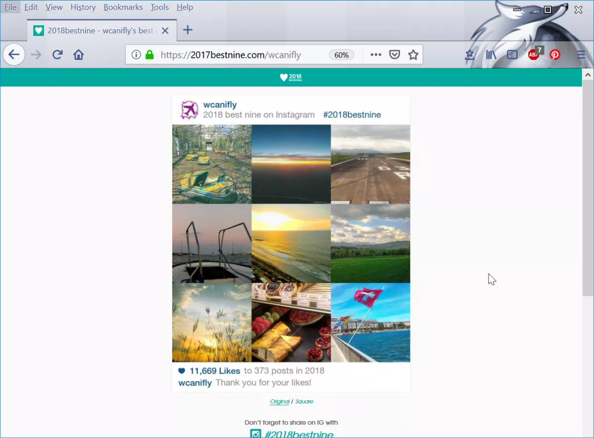Open the Bookmarks menu
Image resolution: width=594 pixels, height=438 pixels.
[123, 7]
